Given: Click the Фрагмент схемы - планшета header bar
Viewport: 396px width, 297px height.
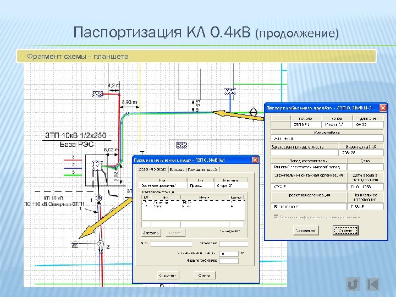Looking at the screenshot, I should (x=196, y=56).
